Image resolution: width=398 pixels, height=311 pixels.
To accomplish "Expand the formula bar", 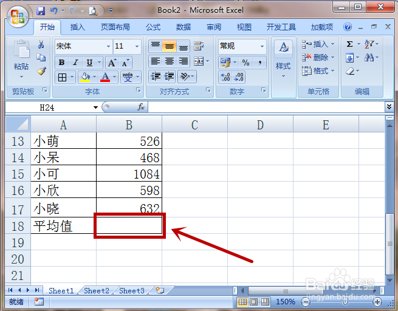I will pyautogui.click(x=389, y=107).
